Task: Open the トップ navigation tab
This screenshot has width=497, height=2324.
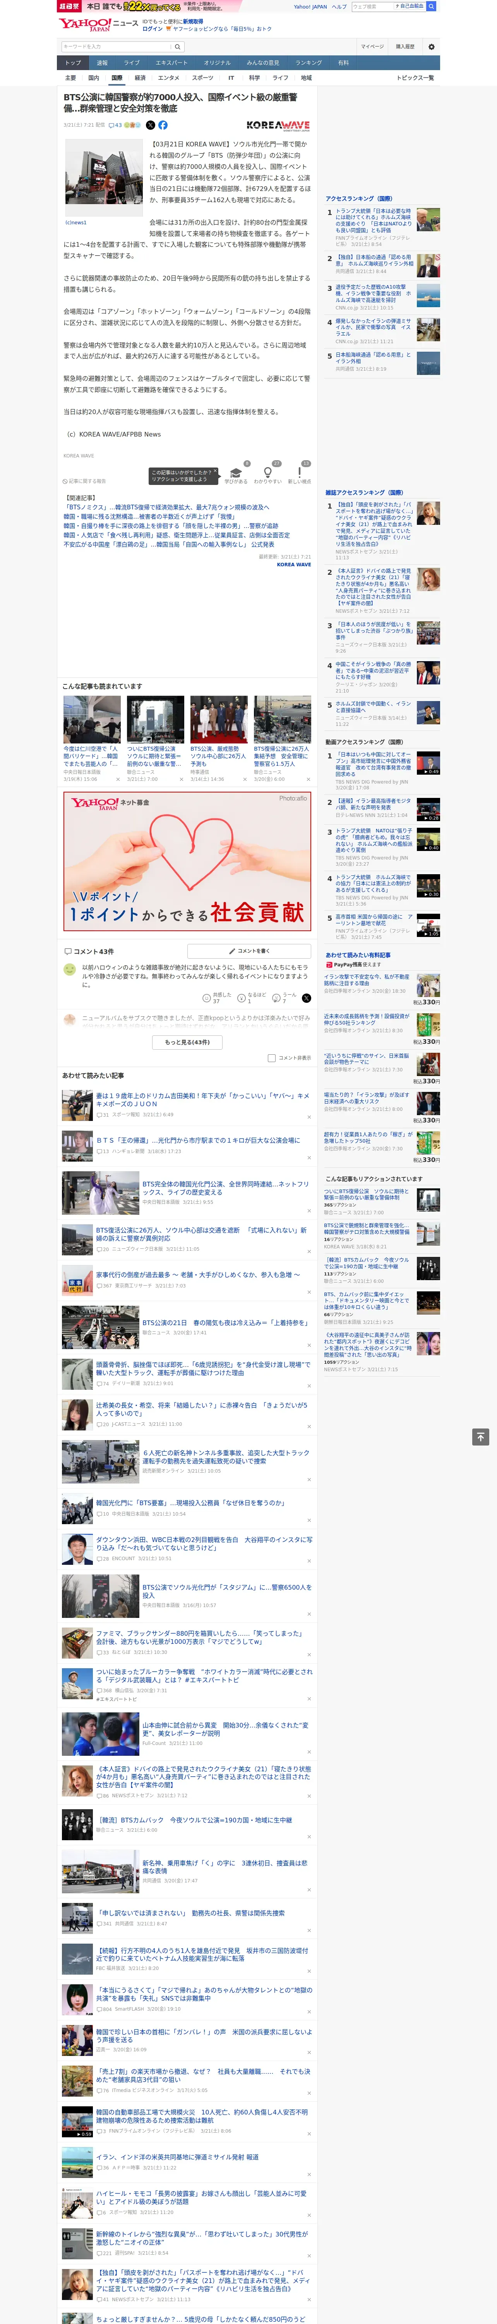Action: click(x=73, y=63)
